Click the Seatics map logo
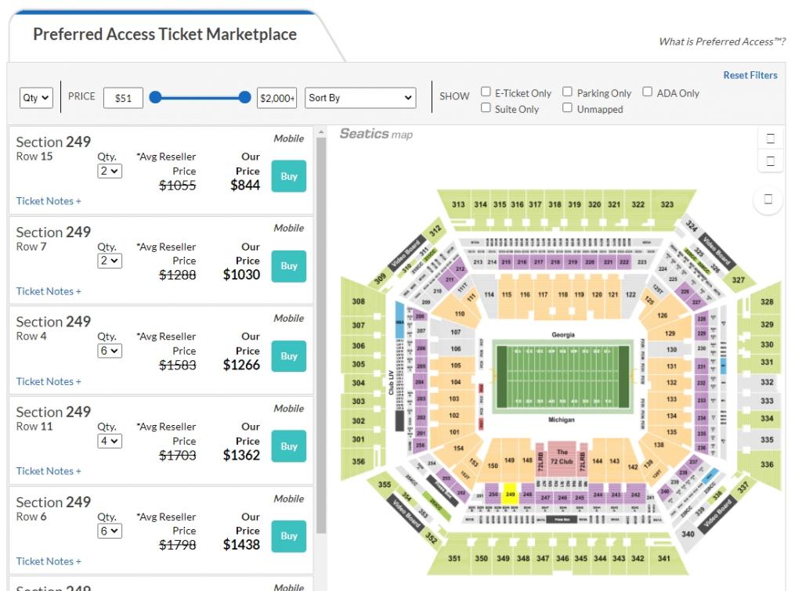 click(x=374, y=133)
